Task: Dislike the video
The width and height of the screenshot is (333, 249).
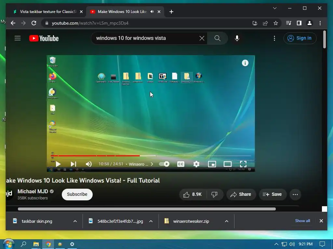Action: pos(215,195)
